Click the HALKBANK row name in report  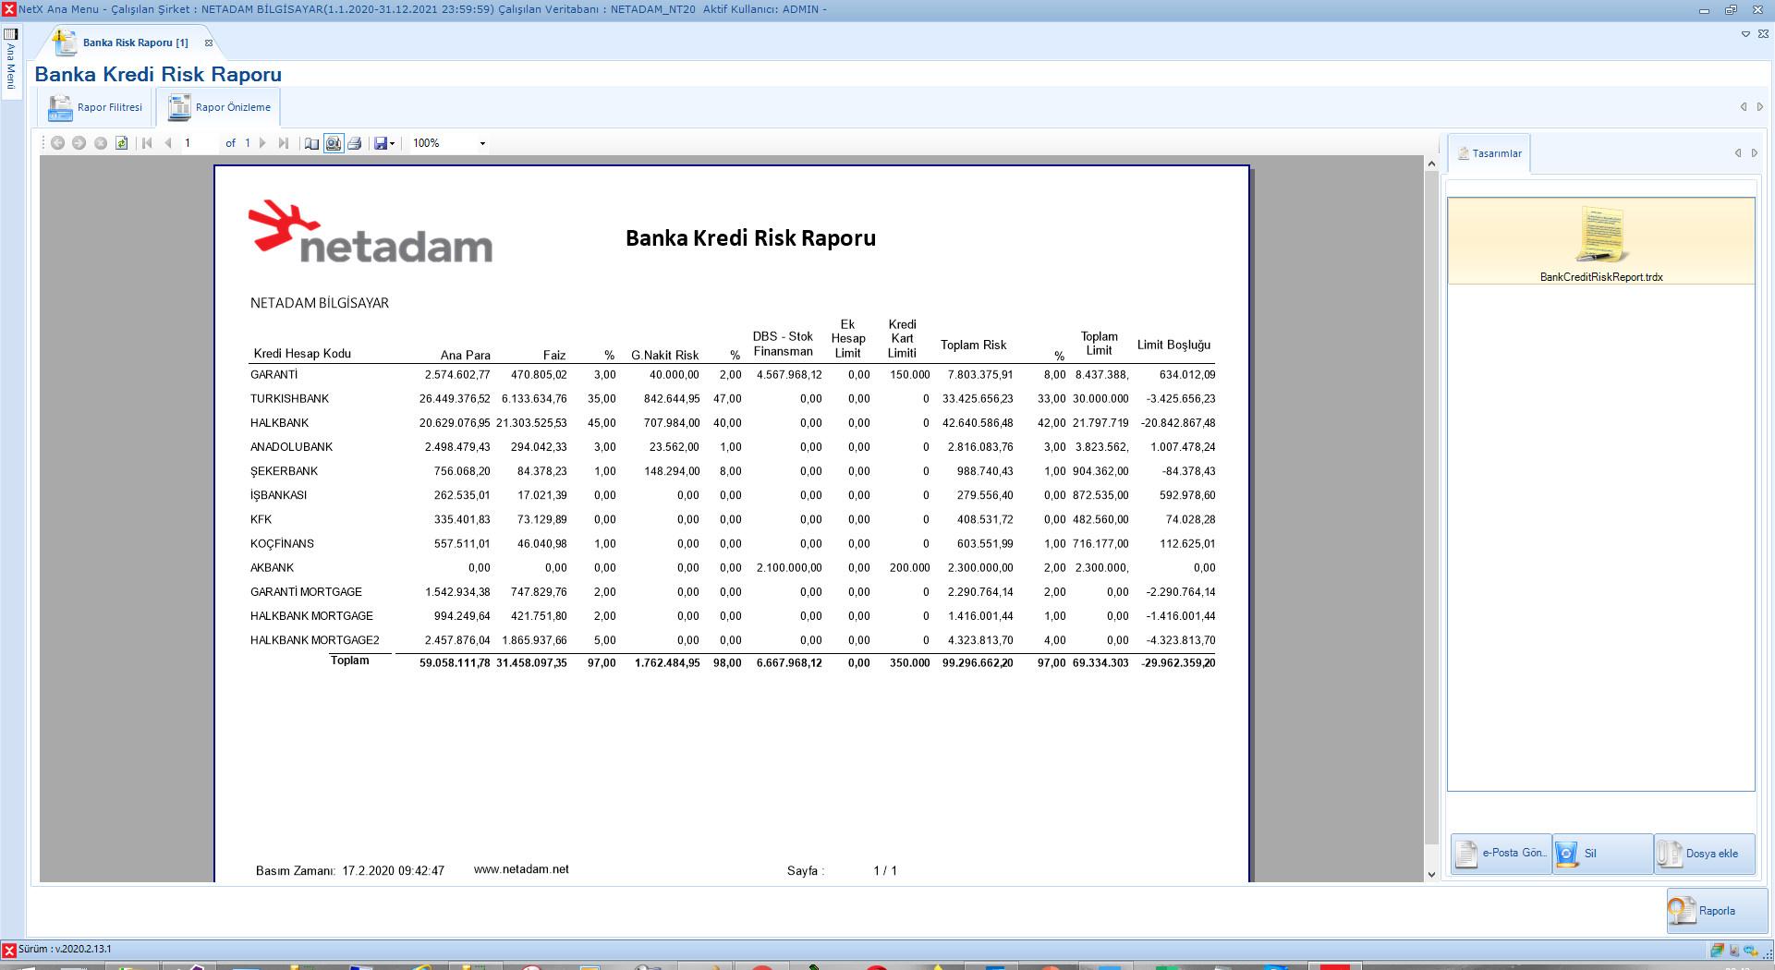279,423
